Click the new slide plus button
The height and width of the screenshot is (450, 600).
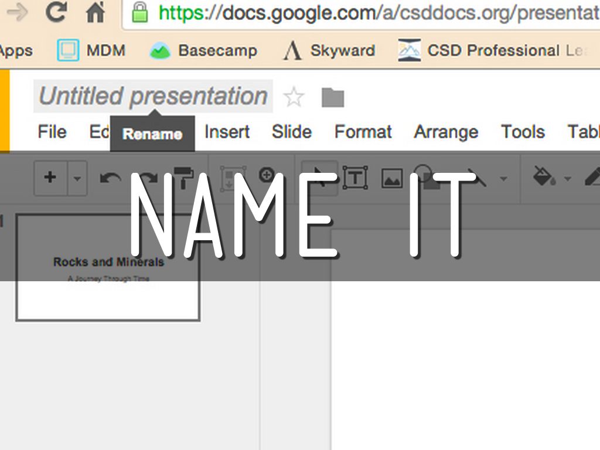point(50,177)
